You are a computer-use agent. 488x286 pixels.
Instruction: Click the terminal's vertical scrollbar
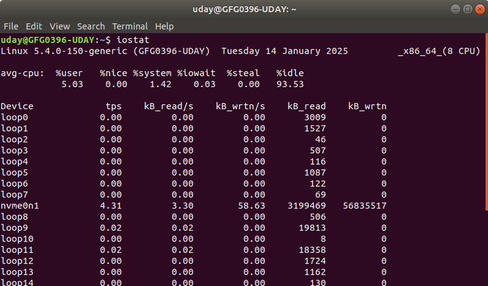tap(487, 122)
